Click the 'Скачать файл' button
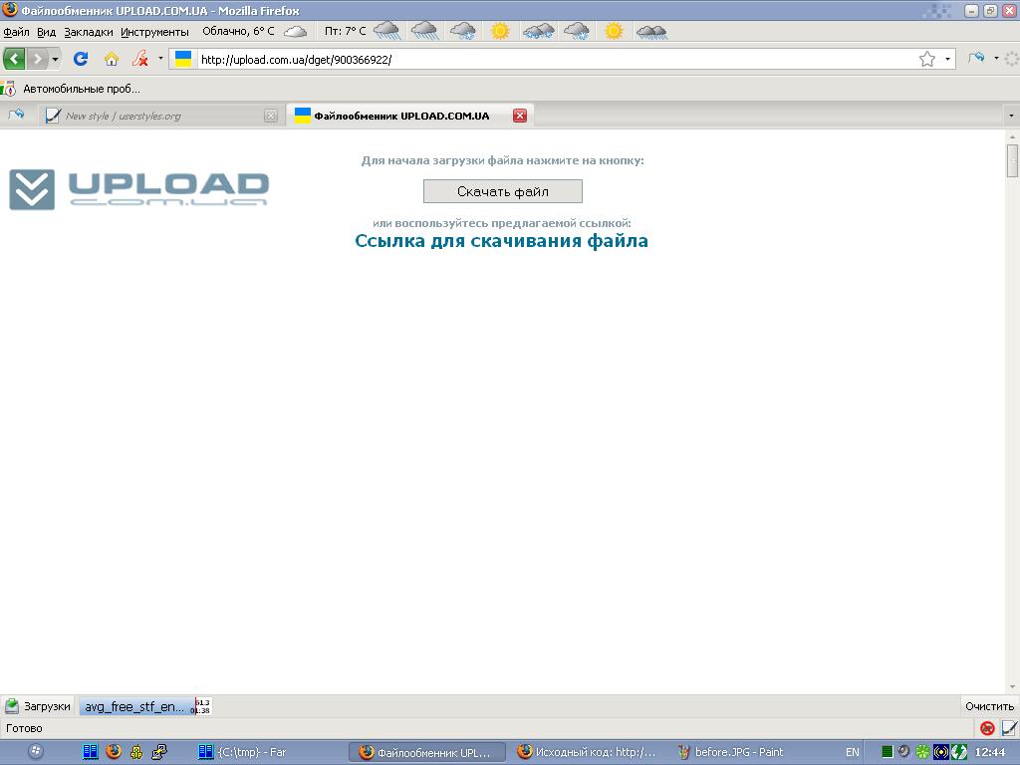Viewport: 1020px width, 765px height. click(503, 191)
